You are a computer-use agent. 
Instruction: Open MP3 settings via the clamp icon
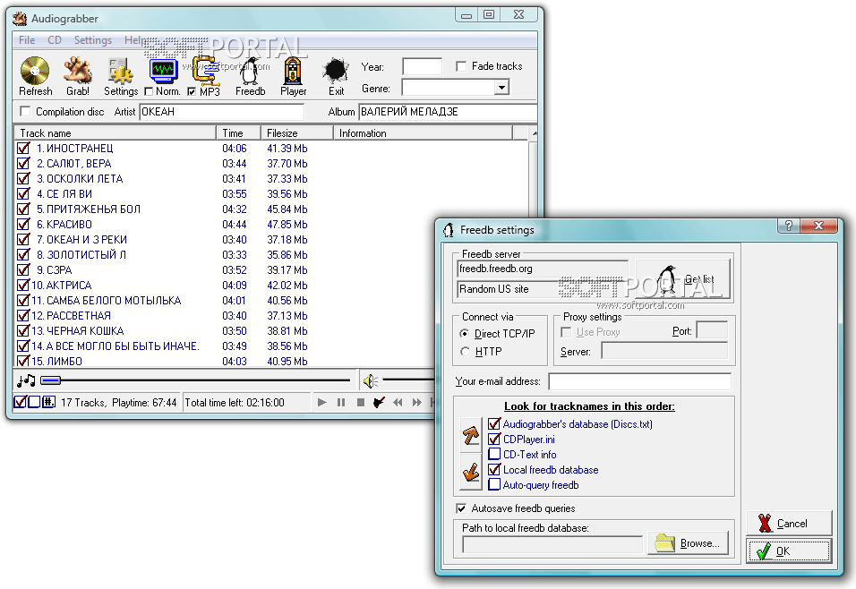point(206,71)
